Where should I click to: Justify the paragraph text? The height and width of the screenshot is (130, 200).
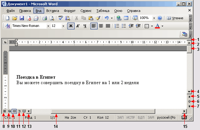tap(108, 26)
